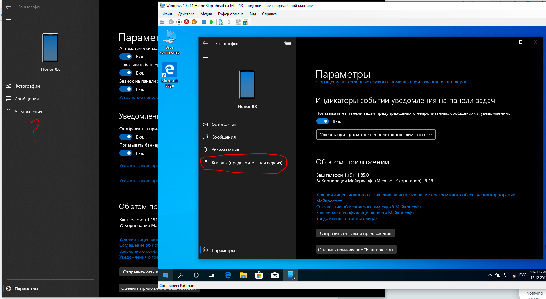Select Параметры in VM's Ваш телефон sidebar
Viewport: 546px width, 299px height.
[x=247, y=250]
